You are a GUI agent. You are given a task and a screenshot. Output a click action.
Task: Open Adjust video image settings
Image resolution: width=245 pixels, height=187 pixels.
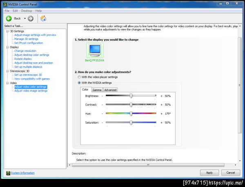pyautogui.click(x=31, y=91)
